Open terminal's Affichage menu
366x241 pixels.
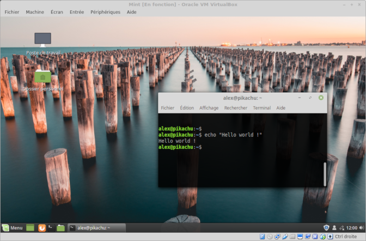[209, 108]
